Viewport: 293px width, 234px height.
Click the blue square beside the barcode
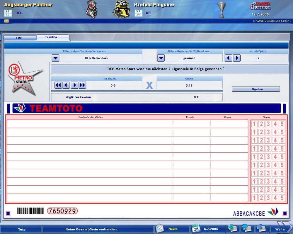coord(8,213)
